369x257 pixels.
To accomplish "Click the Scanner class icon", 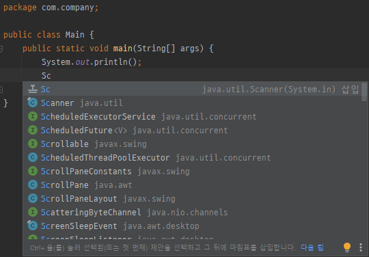I will 33,103.
